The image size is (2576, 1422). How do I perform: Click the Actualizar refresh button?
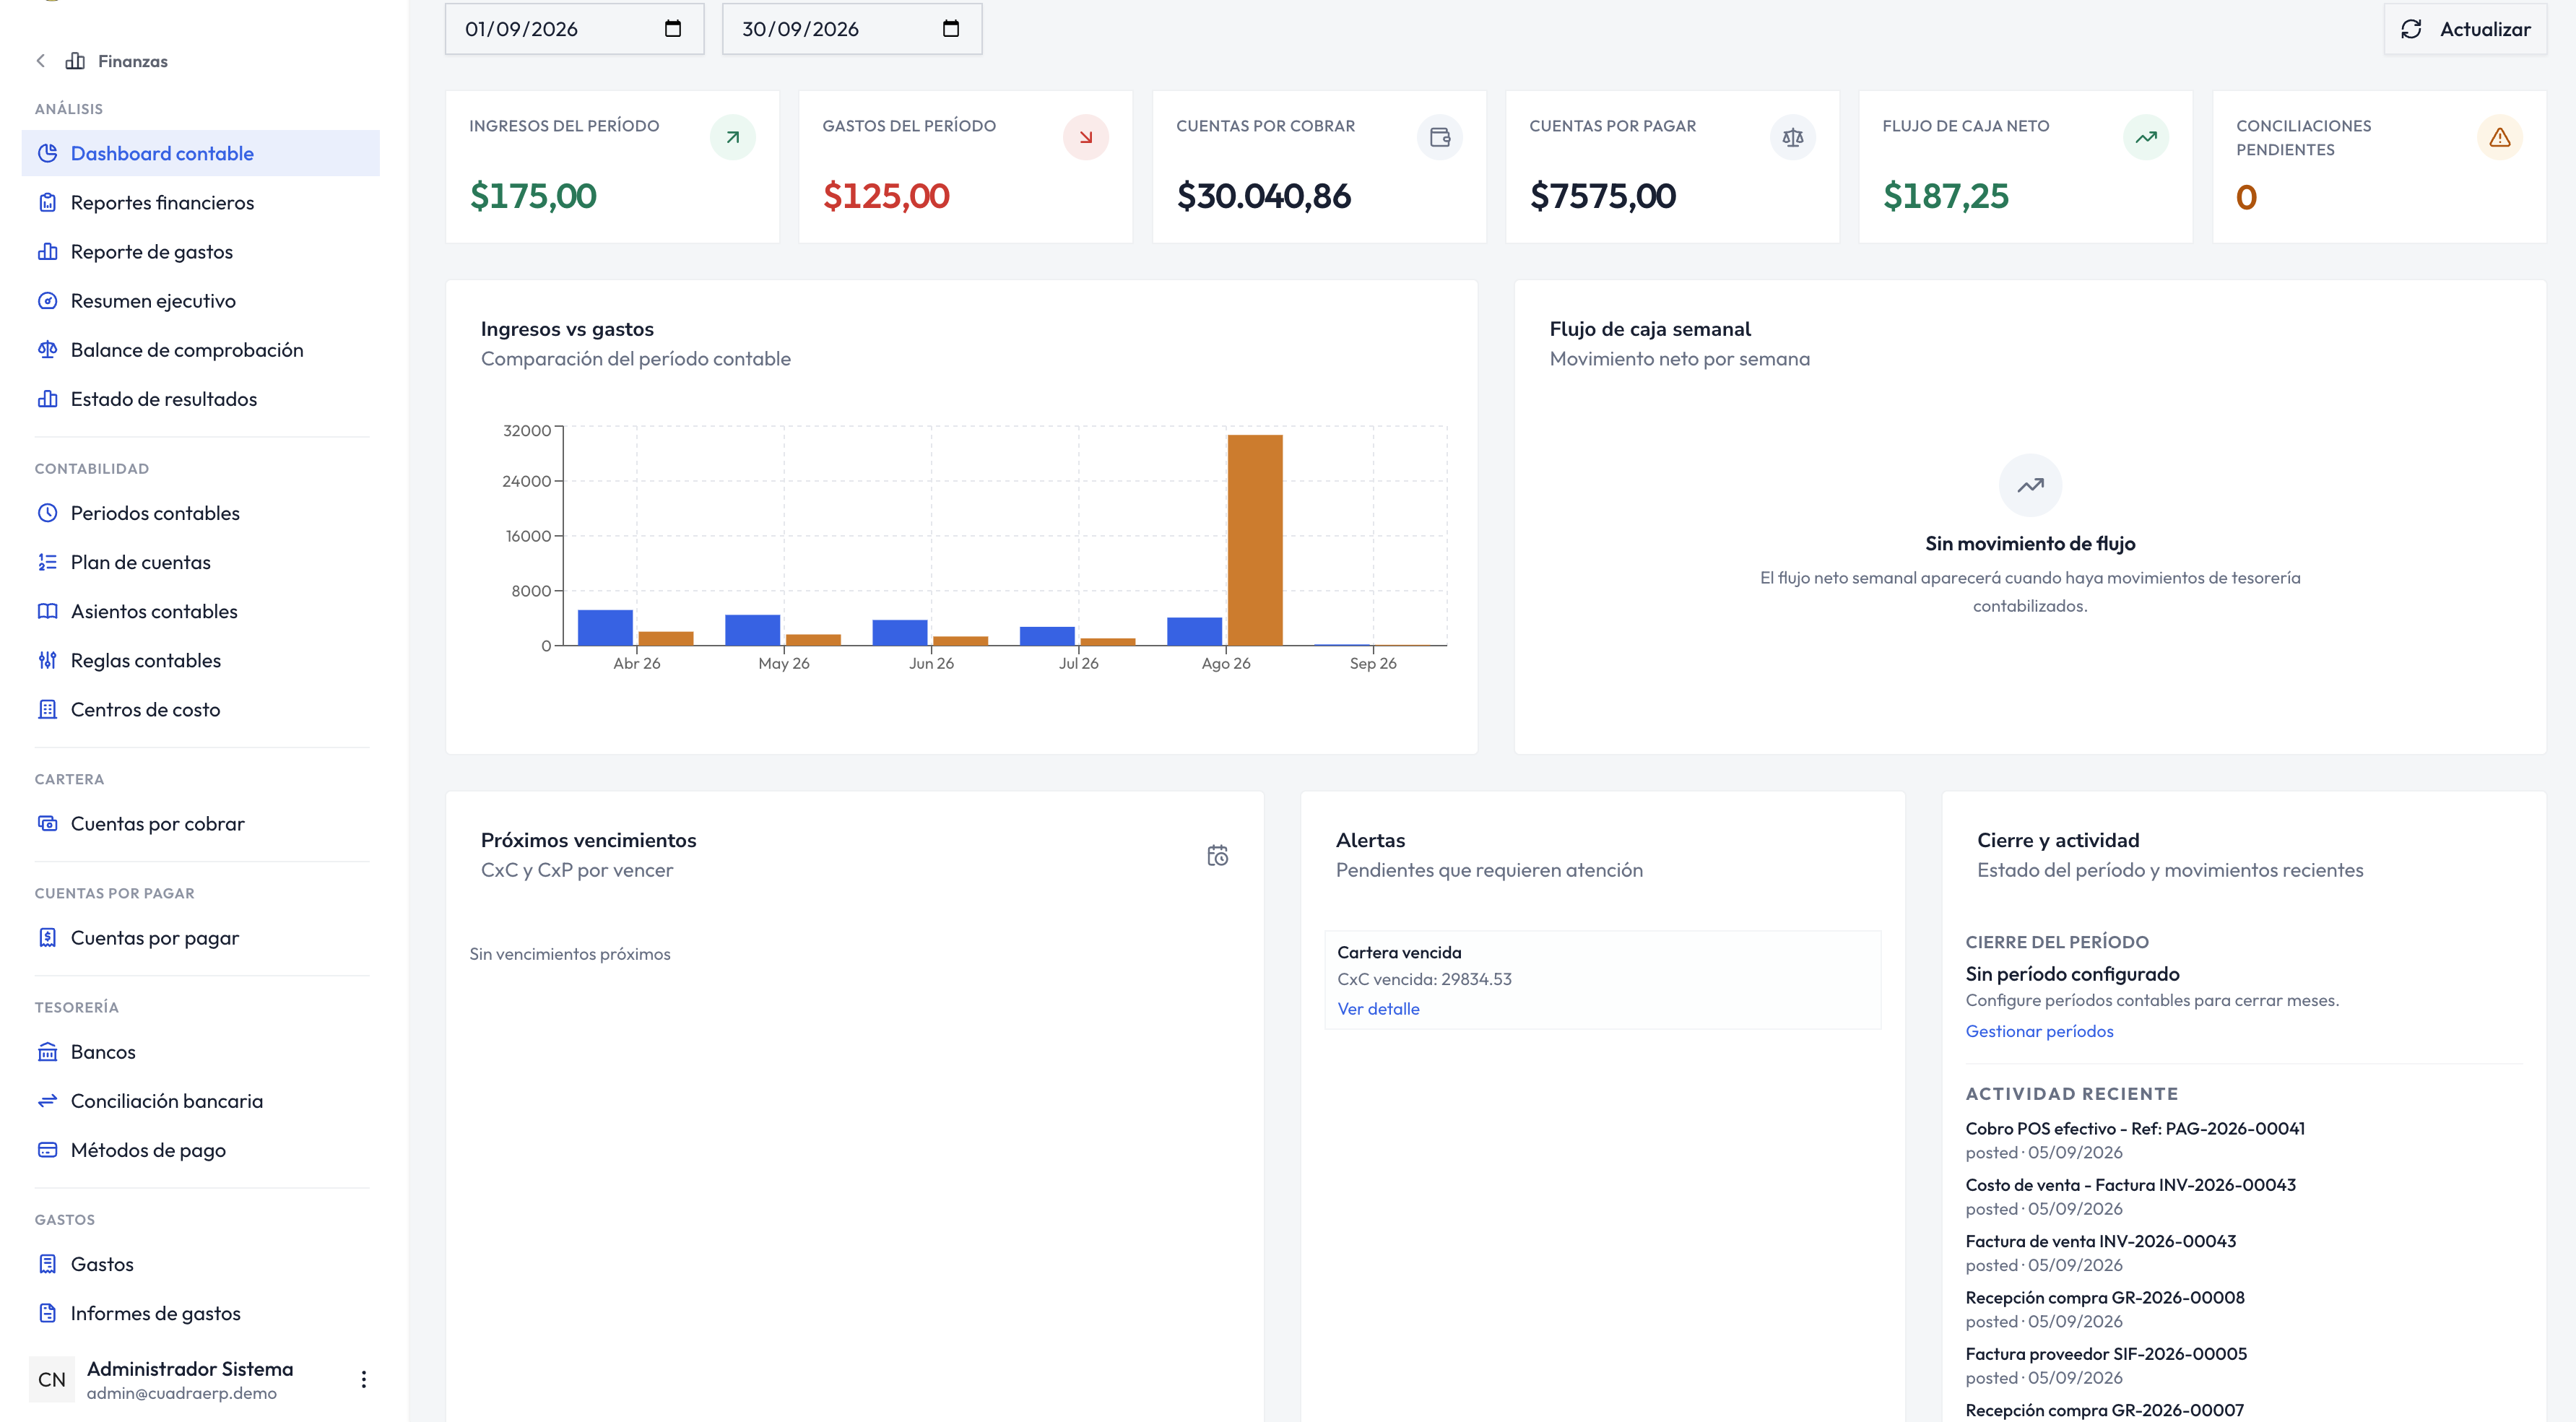(2465, 29)
